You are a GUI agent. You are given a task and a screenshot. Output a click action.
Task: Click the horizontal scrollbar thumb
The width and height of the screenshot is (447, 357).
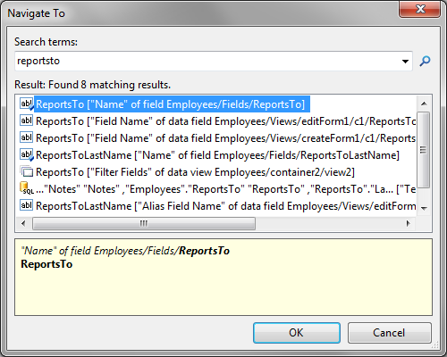tap(144, 223)
